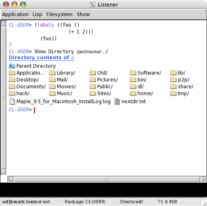Click the p2p folder icon
Image resolution: width=207 pixels, height=206 pixels.
pyautogui.click(x=173, y=80)
